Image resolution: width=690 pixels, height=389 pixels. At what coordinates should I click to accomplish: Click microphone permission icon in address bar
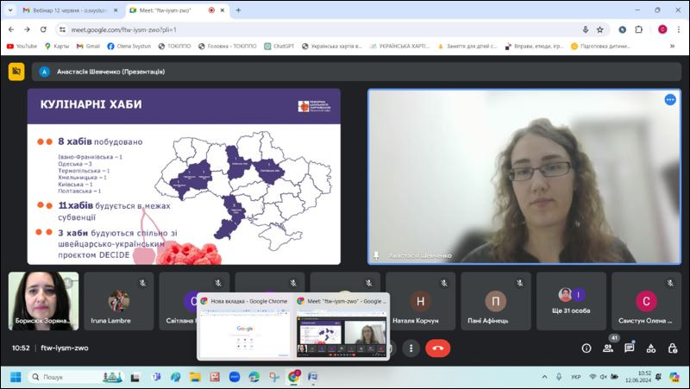586,29
